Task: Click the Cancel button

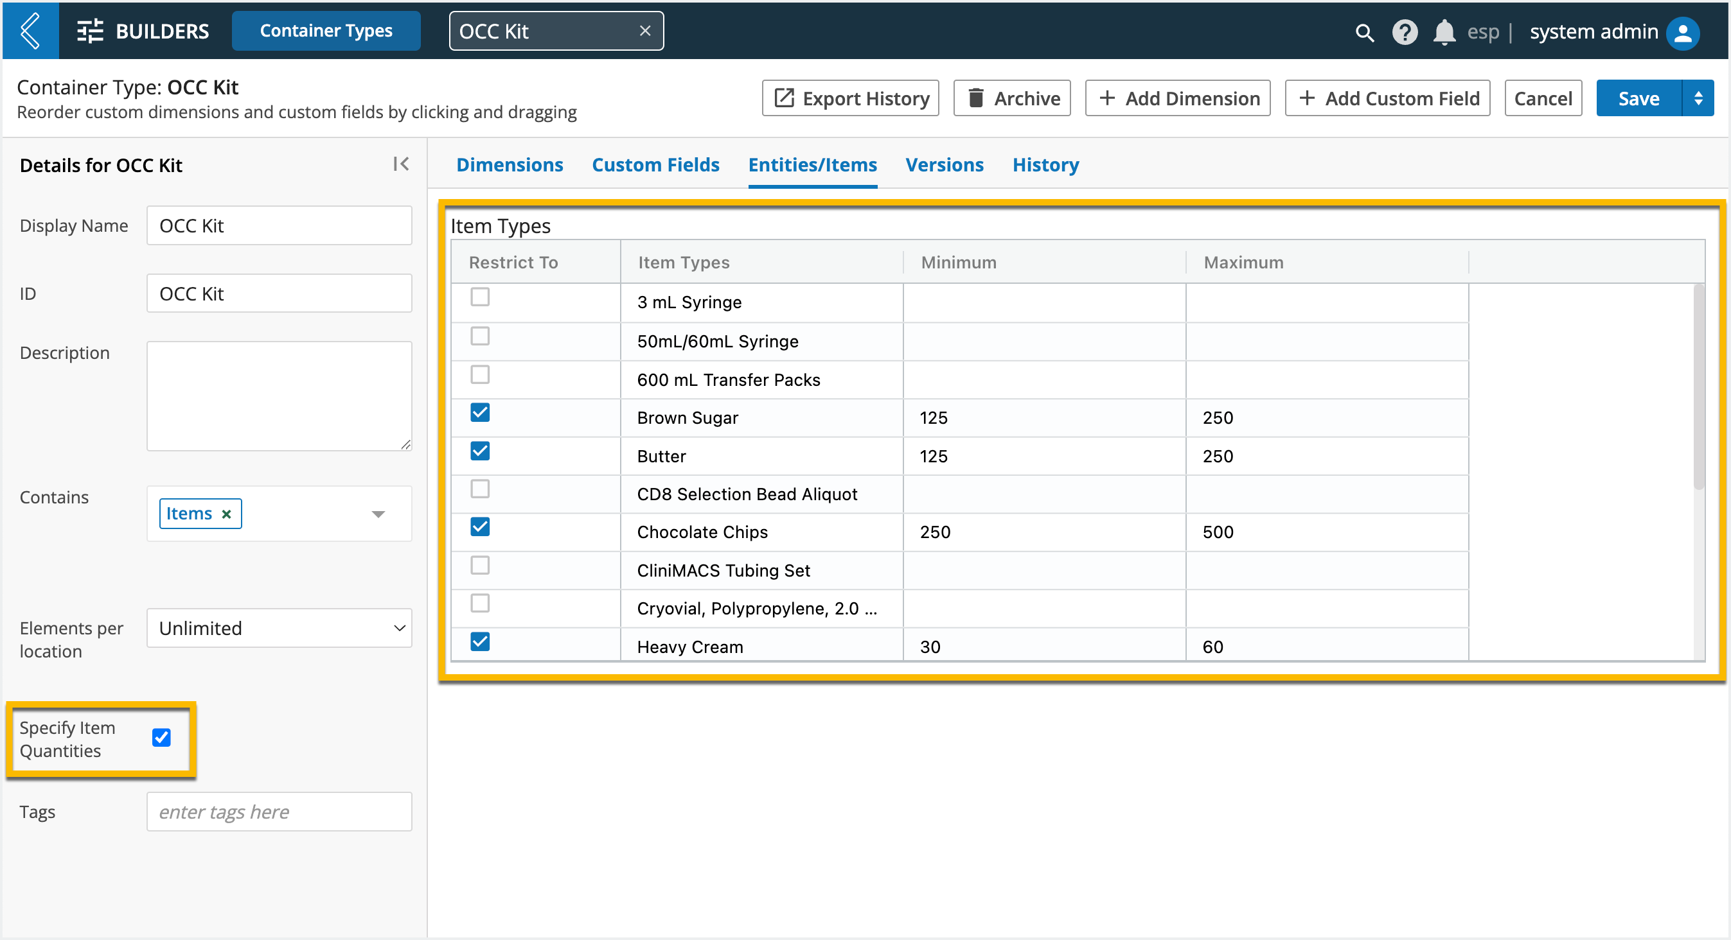Action: 1542,98
